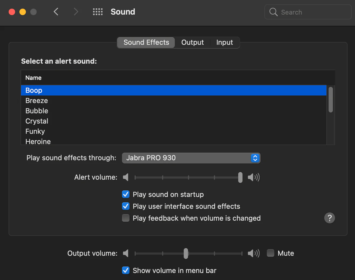
Task: Choose the Funky alert sound
Action: (x=35, y=131)
